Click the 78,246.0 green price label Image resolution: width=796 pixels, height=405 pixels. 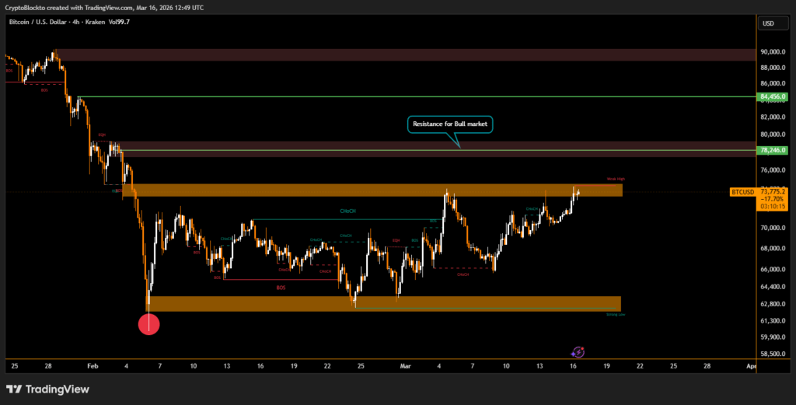(773, 150)
